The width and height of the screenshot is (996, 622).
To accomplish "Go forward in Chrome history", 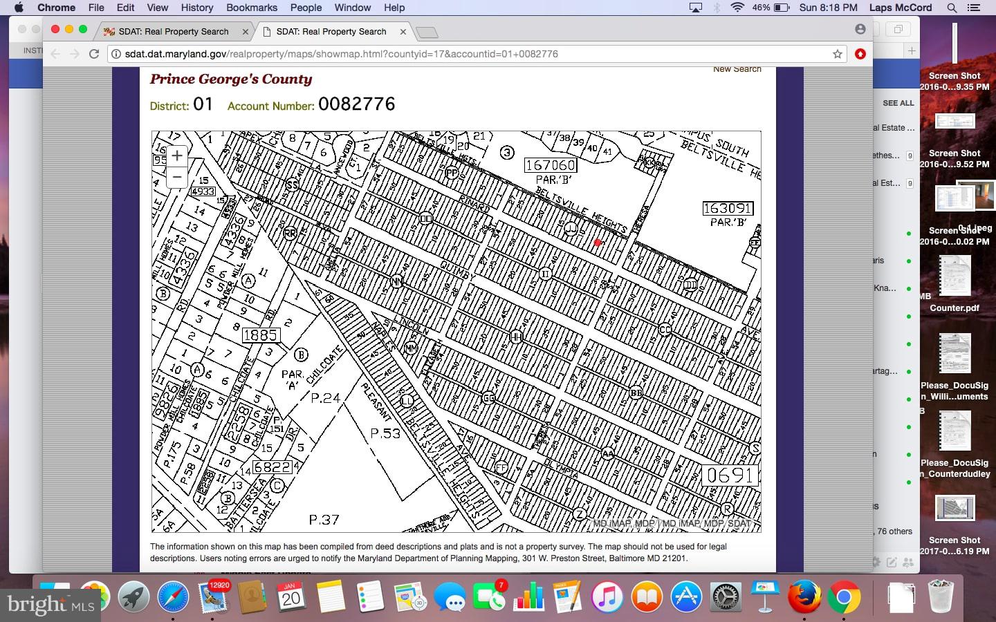I will tap(75, 54).
